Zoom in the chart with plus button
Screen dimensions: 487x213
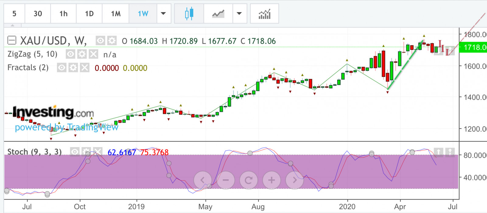point(272,180)
